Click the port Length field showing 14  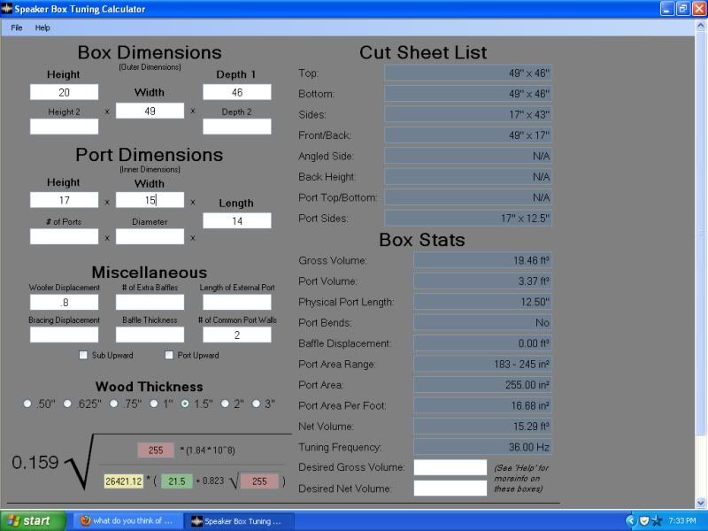[236, 221]
